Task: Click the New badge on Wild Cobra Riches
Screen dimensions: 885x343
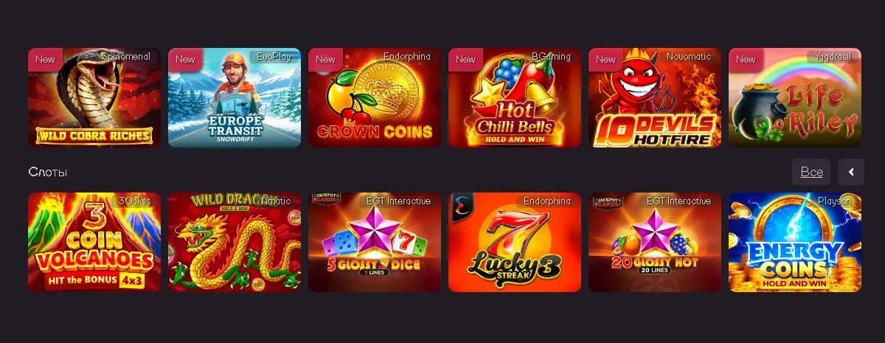Action: (x=46, y=59)
